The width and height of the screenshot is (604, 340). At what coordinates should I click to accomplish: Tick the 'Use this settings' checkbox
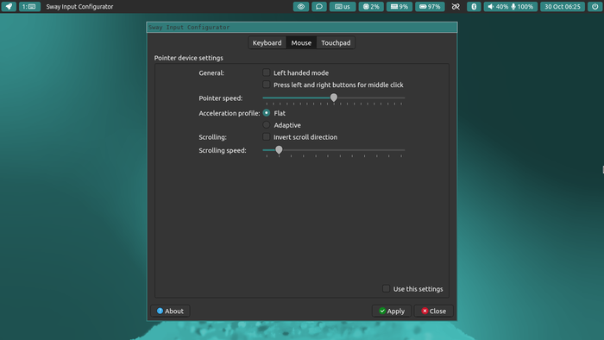[x=386, y=288]
